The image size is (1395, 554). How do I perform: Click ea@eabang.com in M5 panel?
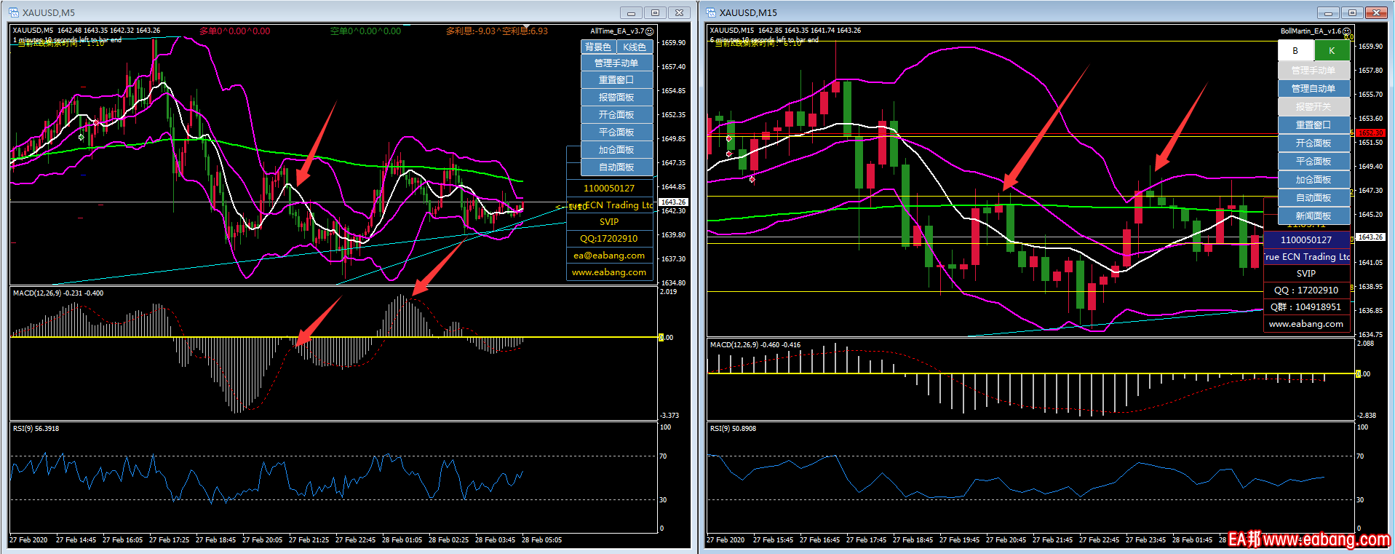(609, 256)
